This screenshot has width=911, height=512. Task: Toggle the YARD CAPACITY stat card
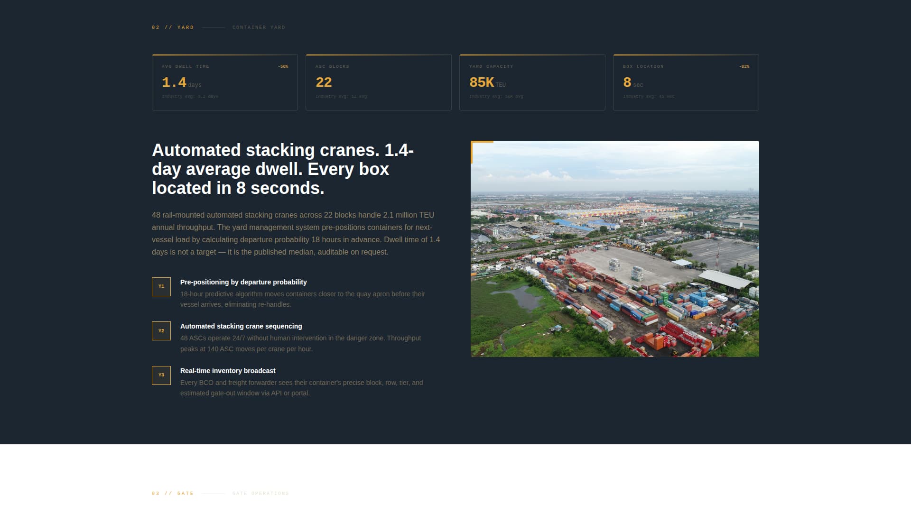pyautogui.click(x=532, y=82)
